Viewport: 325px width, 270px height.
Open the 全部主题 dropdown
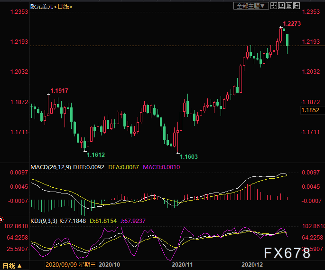252,6
